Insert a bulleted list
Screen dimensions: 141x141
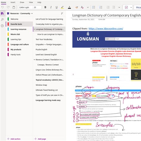93,7
